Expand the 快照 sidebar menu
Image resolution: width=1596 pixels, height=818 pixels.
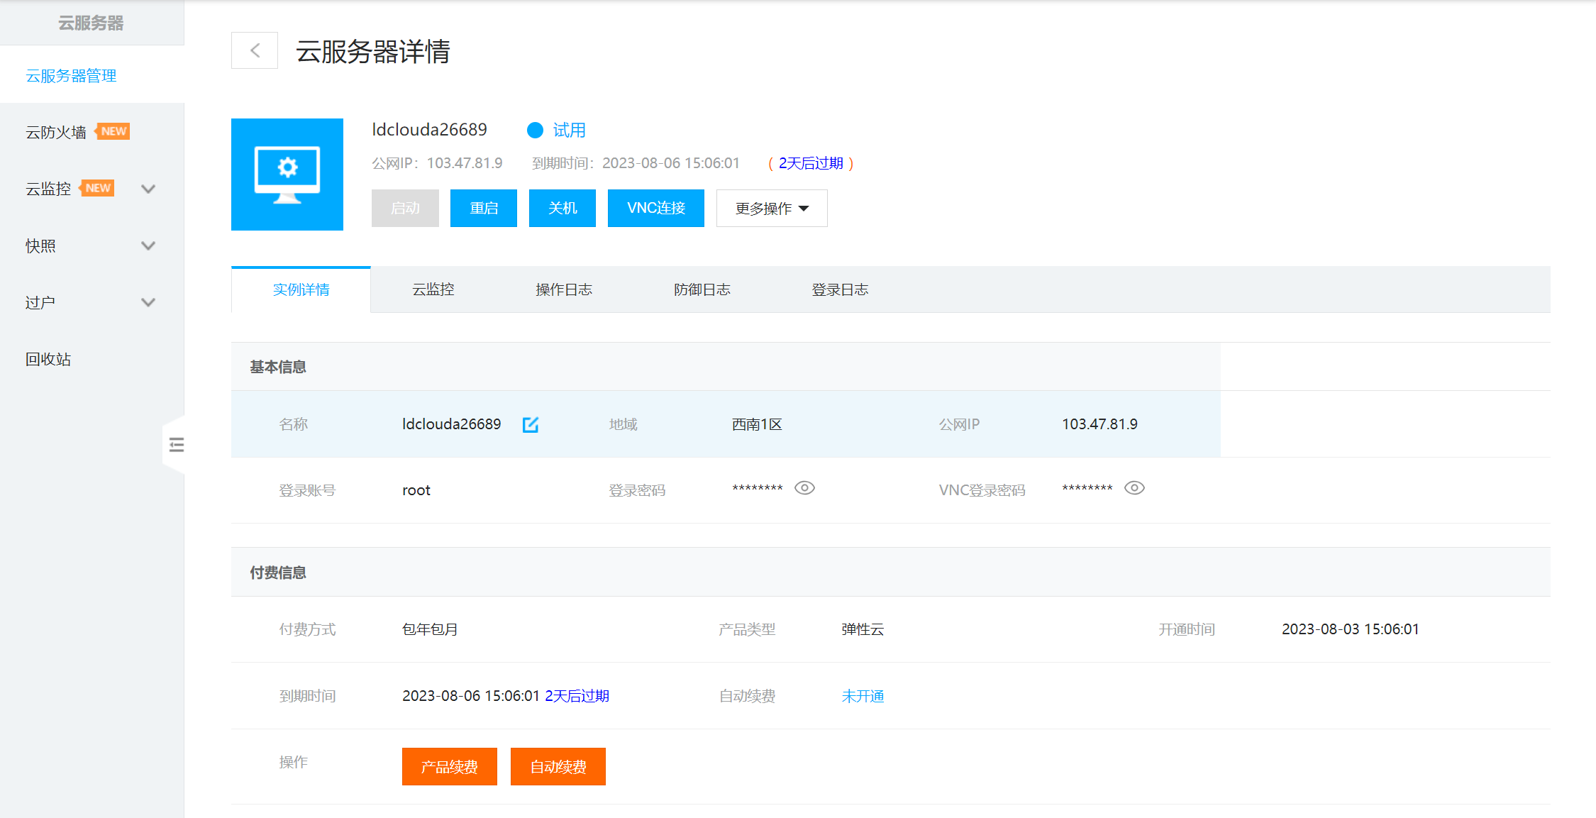[x=148, y=246]
